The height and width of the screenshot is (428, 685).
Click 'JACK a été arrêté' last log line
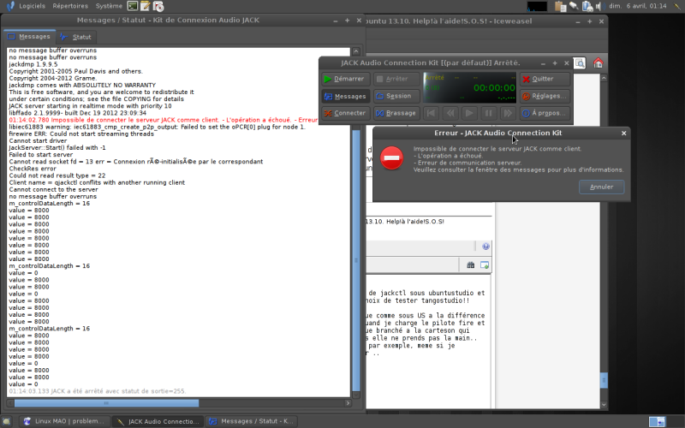(97, 391)
